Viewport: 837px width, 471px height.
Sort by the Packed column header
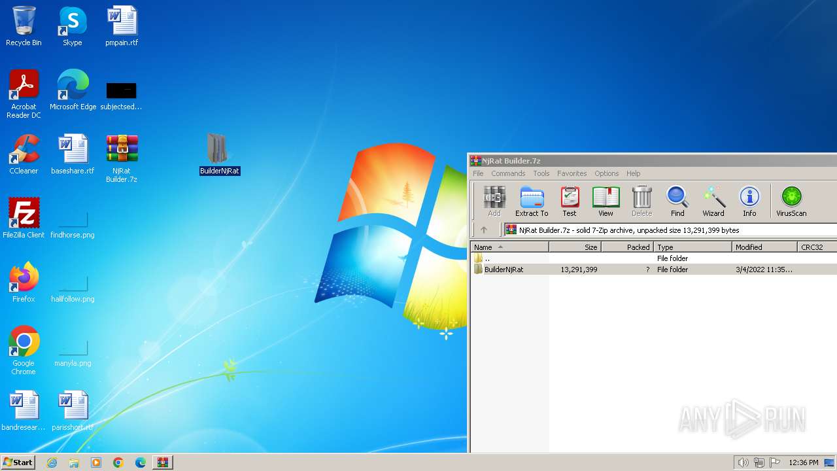627,247
